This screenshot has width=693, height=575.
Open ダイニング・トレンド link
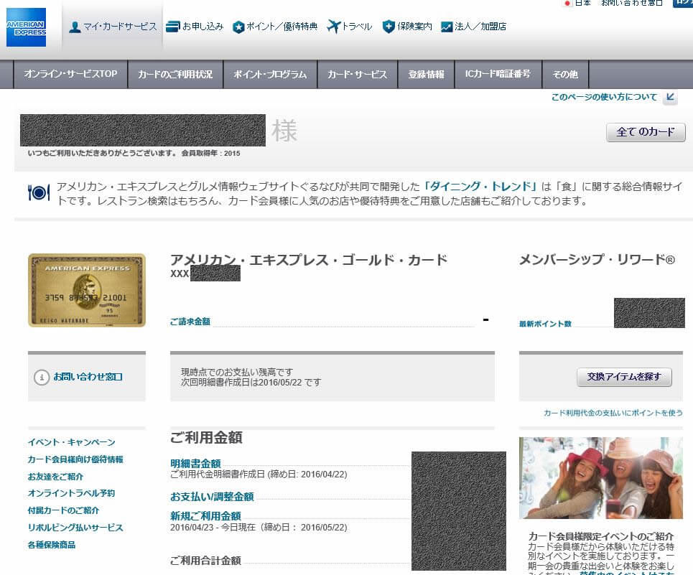(x=480, y=187)
